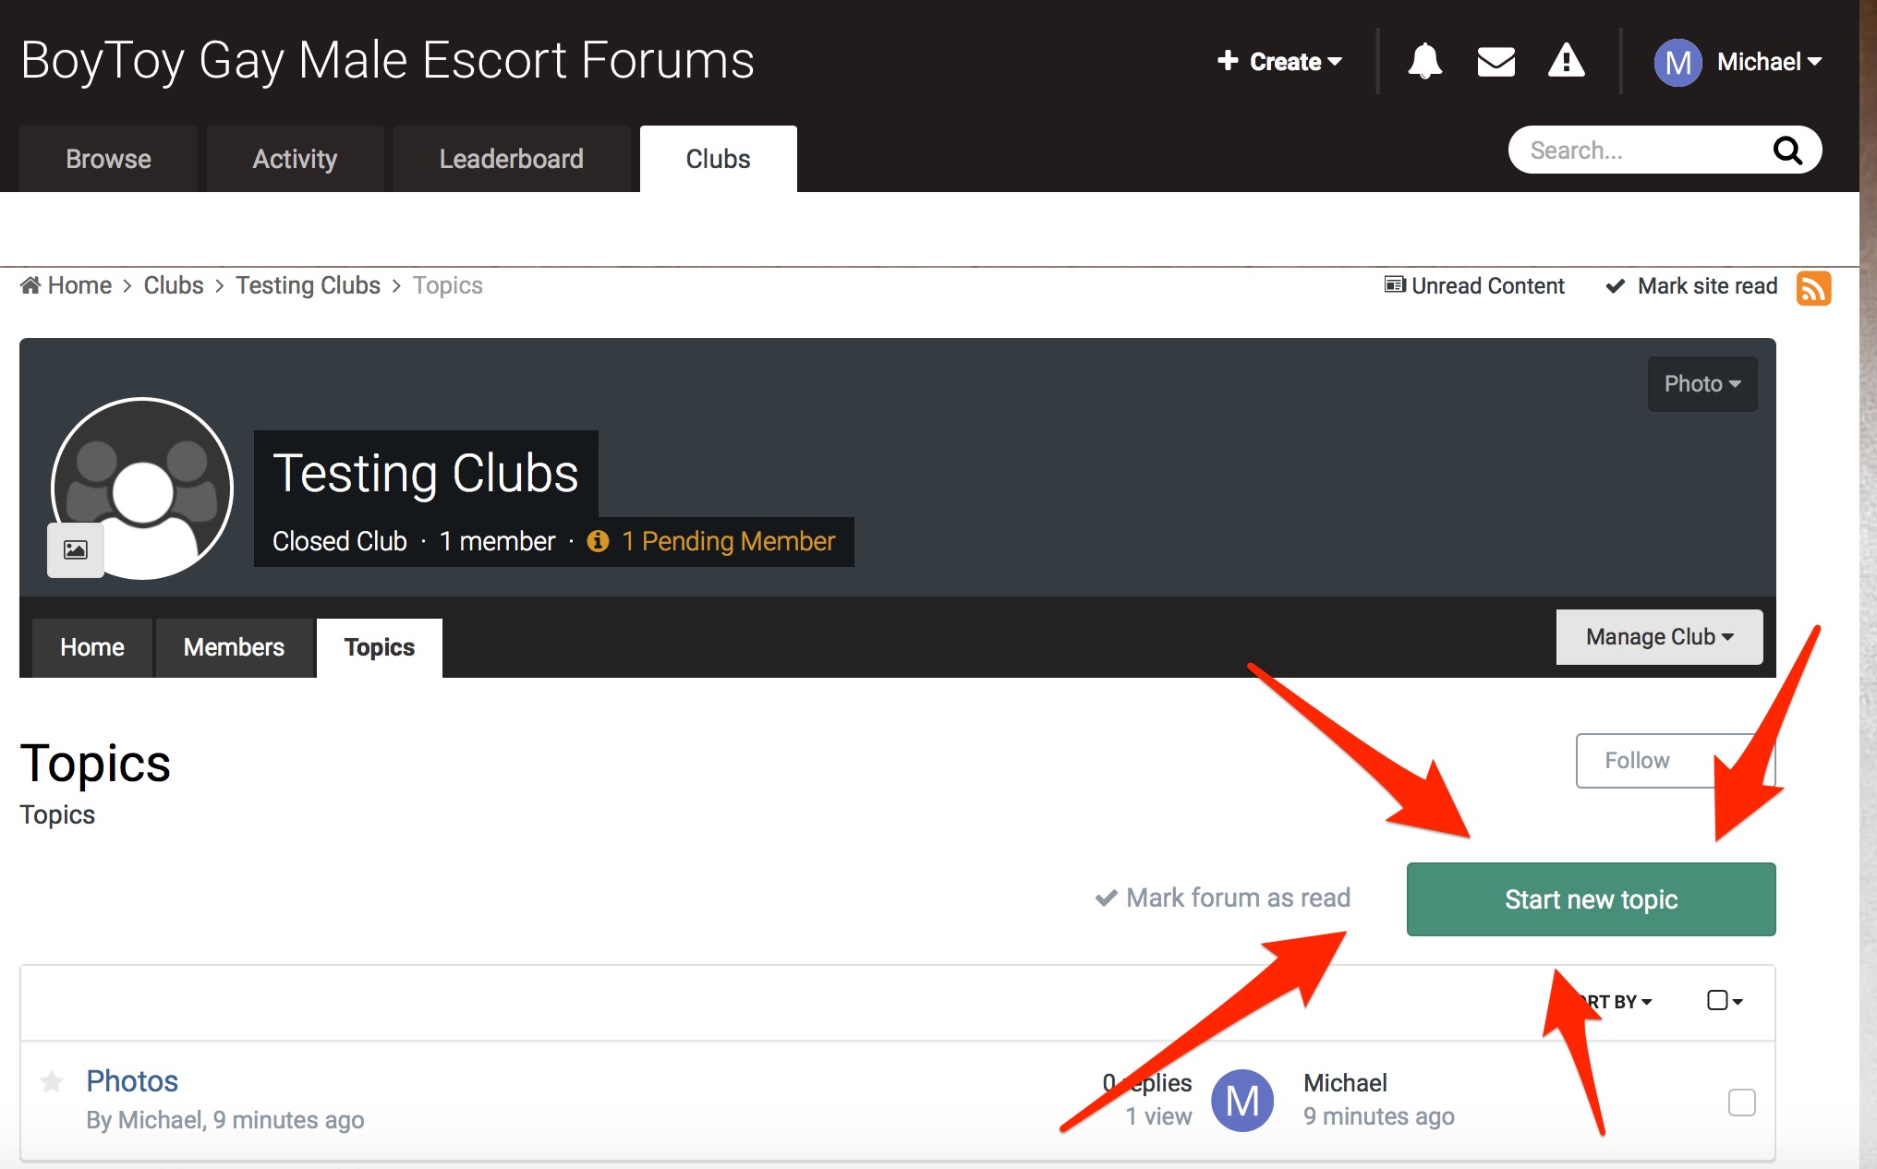Screen dimensions: 1877x1169
Task: Open the messages envelope icon
Action: tap(1496, 62)
